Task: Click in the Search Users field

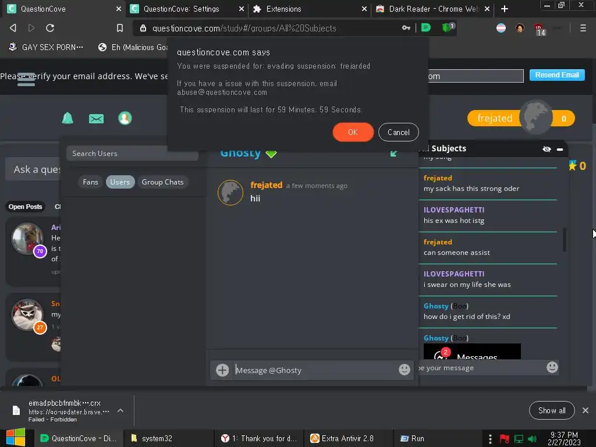Action: tap(132, 153)
